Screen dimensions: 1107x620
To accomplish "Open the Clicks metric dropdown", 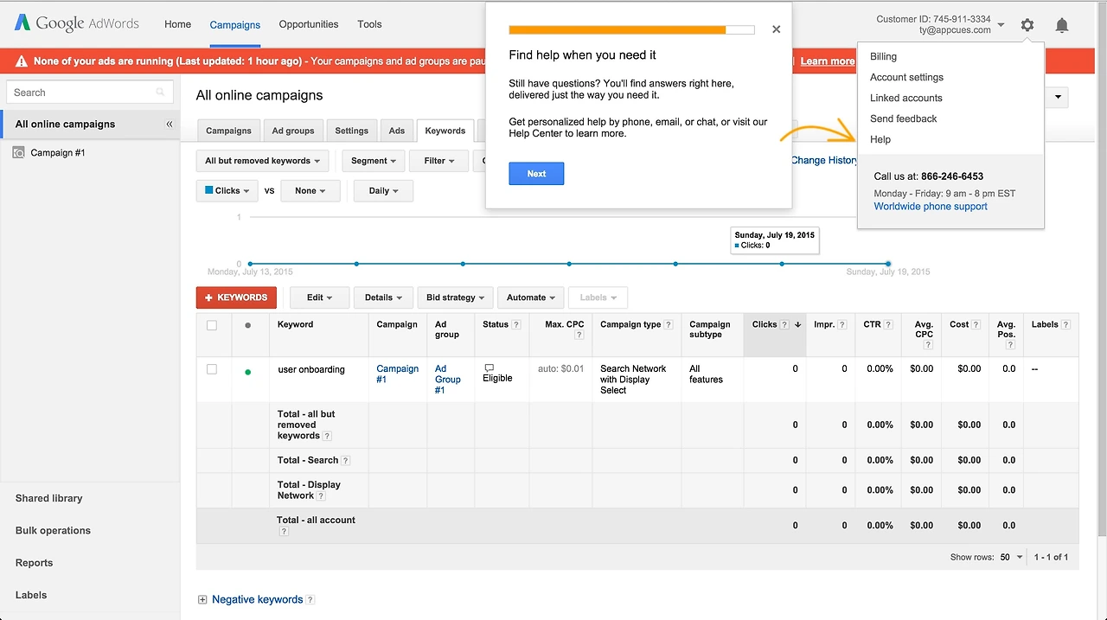I will [x=227, y=191].
